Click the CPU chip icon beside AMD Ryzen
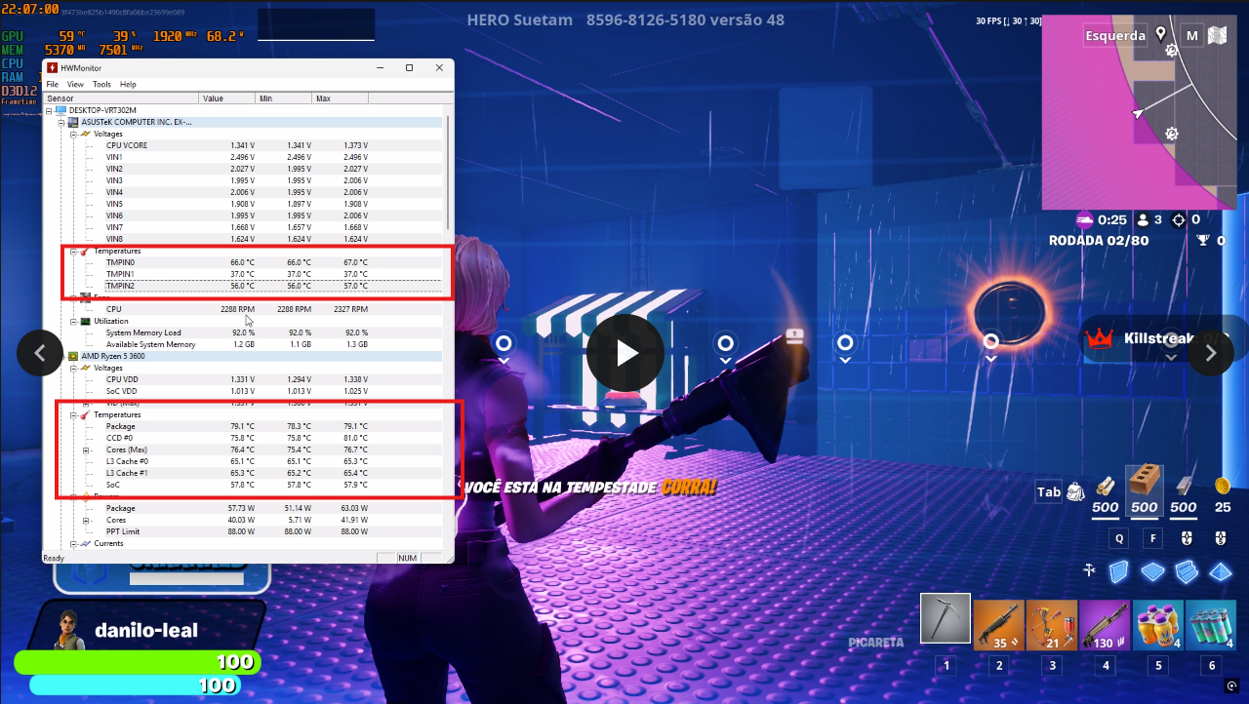 [73, 356]
